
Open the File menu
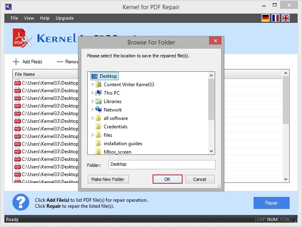(x=14, y=18)
